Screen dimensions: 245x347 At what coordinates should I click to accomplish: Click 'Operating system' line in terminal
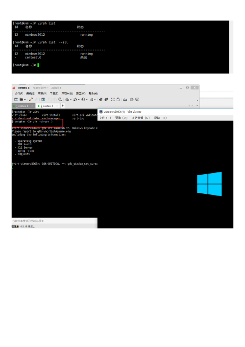coord(28,141)
